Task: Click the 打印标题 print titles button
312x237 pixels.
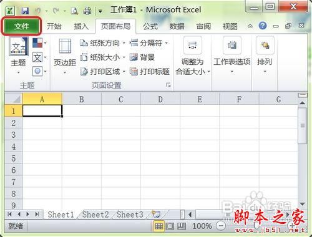Action: pyautogui.click(x=150, y=72)
